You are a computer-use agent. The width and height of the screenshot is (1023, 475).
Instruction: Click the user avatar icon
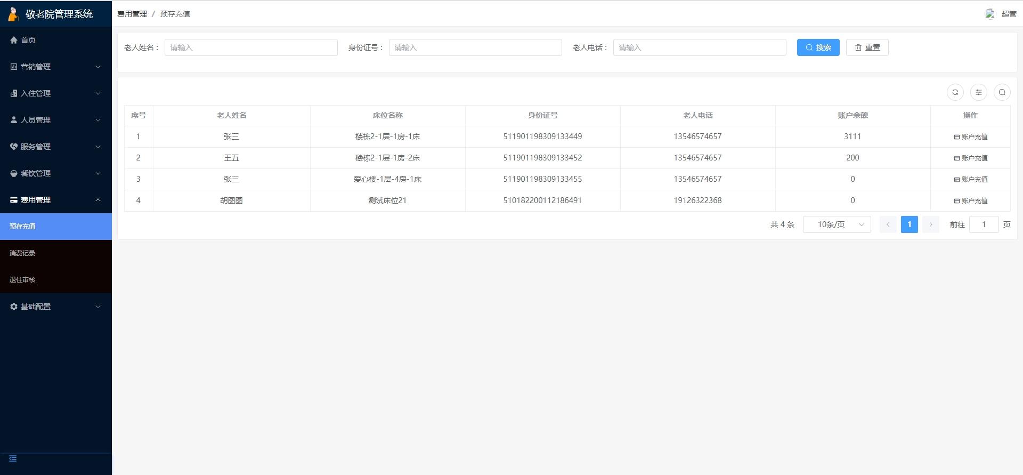tap(990, 14)
